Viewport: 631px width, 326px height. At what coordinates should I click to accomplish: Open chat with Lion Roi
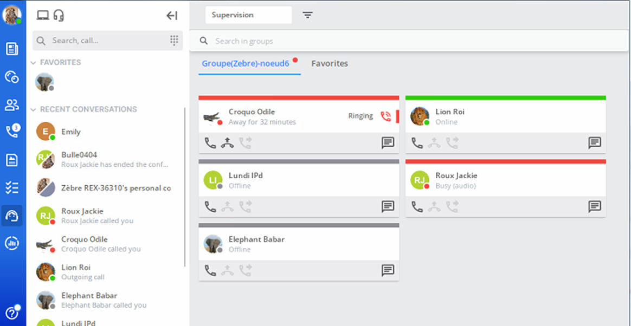click(594, 143)
